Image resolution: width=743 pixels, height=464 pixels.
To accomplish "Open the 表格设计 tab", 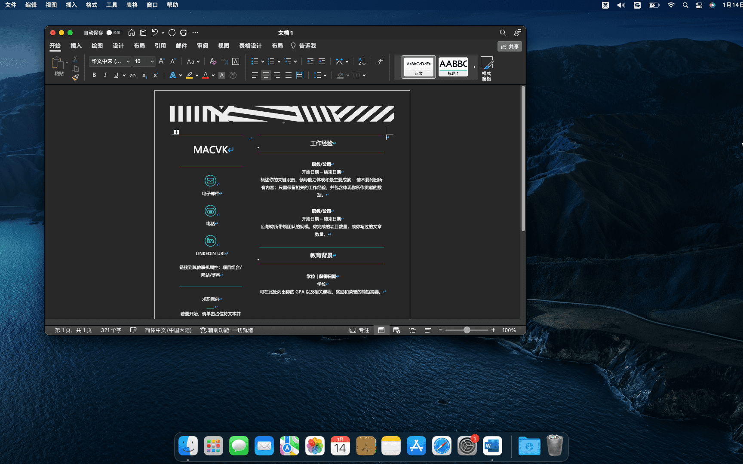I will (250, 46).
